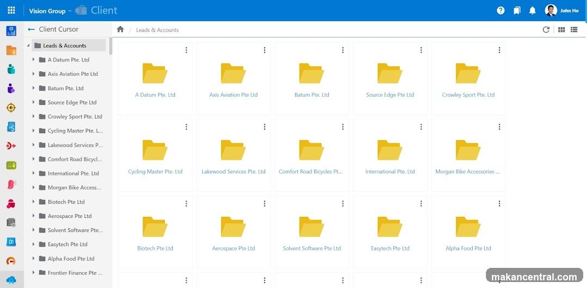Open the blue dashboard chart sidebar icon
Image resolution: width=587 pixels, height=288 pixels.
pos(11,31)
